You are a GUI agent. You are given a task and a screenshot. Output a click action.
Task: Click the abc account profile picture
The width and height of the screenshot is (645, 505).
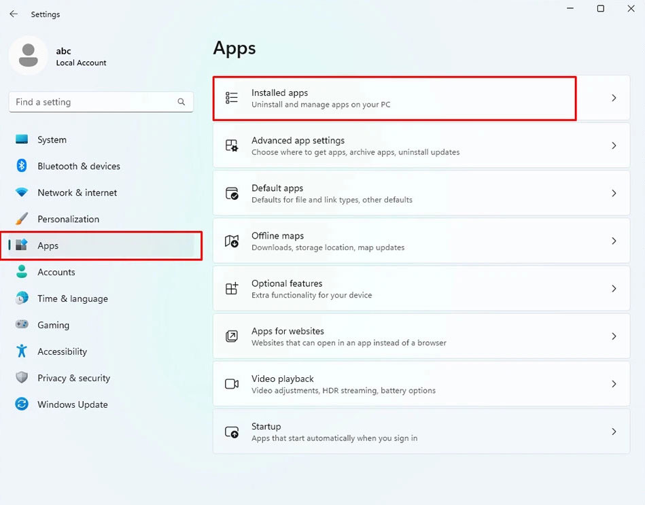coord(28,56)
